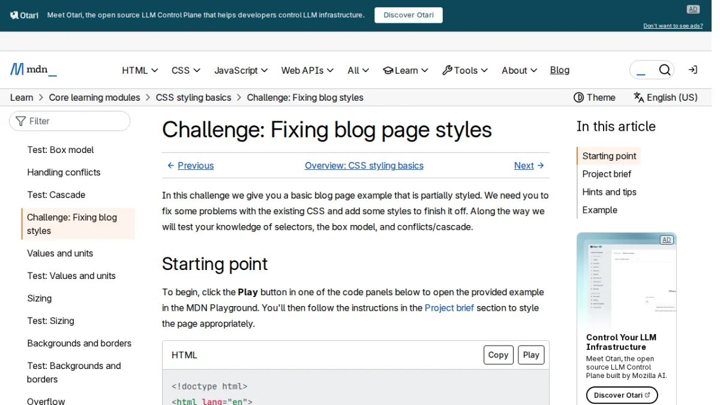The height and width of the screenshot is (405, 720).
Task: Select 'Learn' in the breadcrumb trail
Action: coord(22,97)
